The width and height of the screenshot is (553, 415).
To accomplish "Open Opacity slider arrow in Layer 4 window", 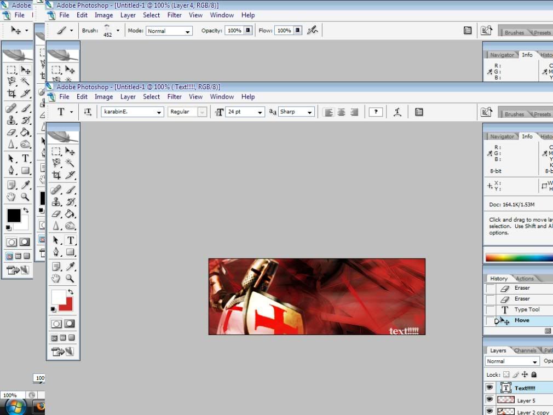I will [x=248, y=30].
